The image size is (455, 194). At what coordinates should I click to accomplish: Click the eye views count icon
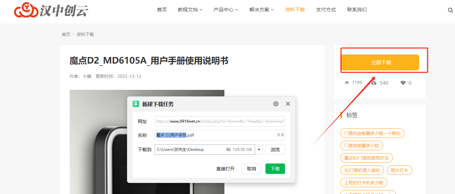(347, 83)
